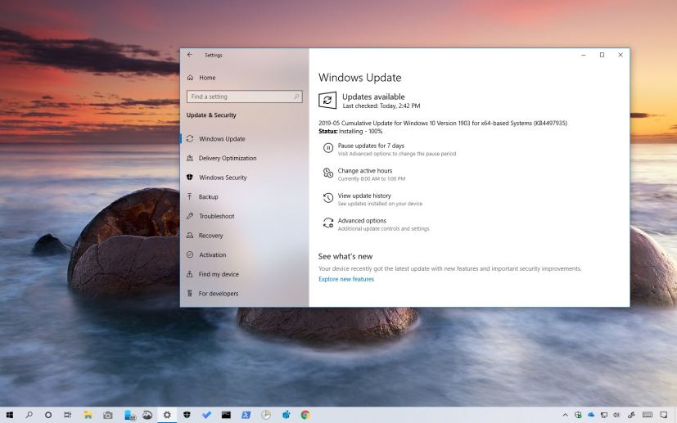Screen dimensions: 677x423
Task: Open Advanced options
Action: coord(362,221)
